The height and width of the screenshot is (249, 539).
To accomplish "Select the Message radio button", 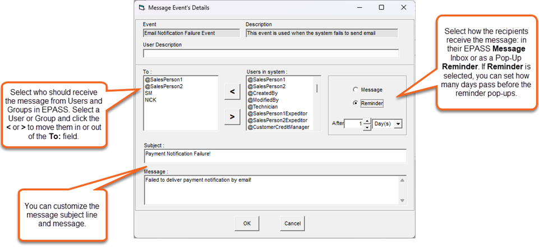I will 354,90.
